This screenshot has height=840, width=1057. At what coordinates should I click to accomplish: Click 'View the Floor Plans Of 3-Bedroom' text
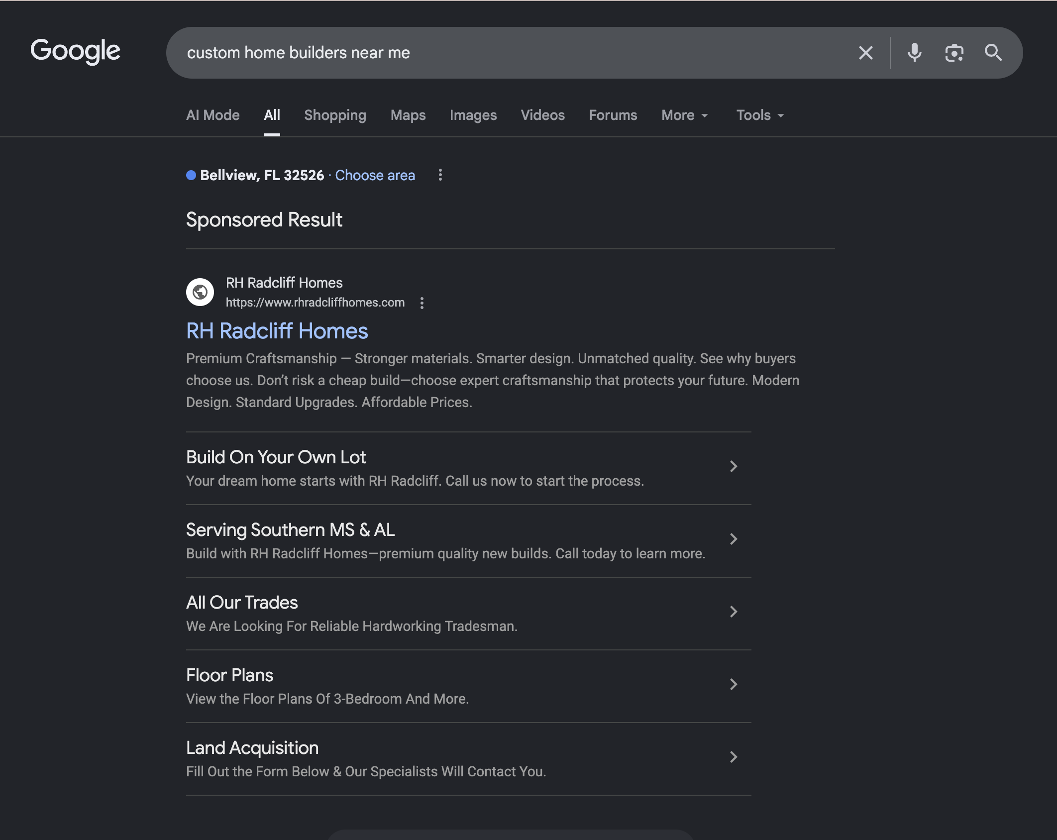click(327, 699)
